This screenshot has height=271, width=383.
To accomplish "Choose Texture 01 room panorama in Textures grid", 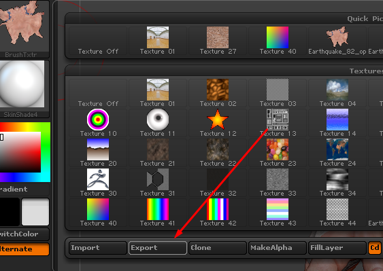I will 158,93.
